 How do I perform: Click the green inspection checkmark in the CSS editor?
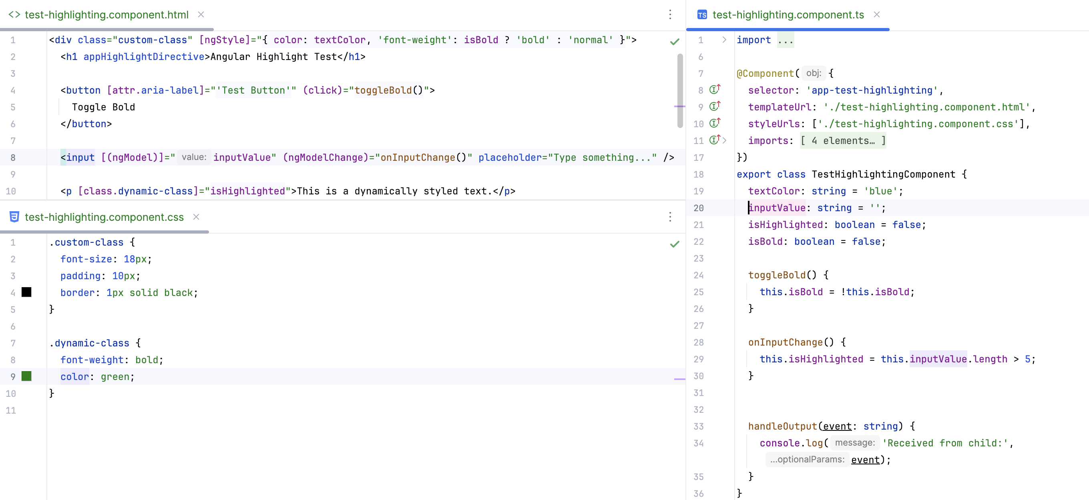click(x=674, y=244)
